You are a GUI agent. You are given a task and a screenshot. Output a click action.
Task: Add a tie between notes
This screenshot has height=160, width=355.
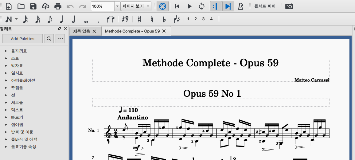click(111, 19)
